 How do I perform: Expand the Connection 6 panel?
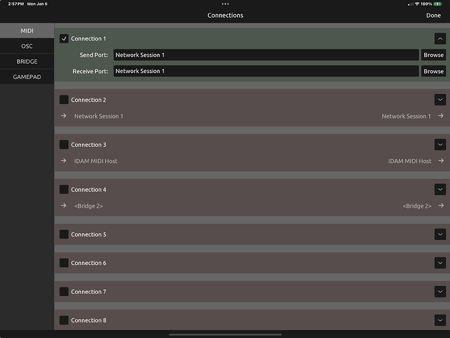pyautogui.click(x=440, y=263)
